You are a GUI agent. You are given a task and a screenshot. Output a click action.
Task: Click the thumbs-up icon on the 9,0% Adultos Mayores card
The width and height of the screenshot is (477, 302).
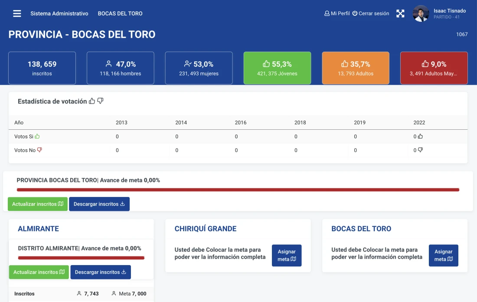coord(425,64)
